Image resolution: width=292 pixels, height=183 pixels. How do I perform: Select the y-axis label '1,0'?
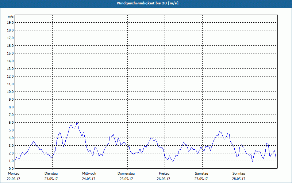point(11,161)
